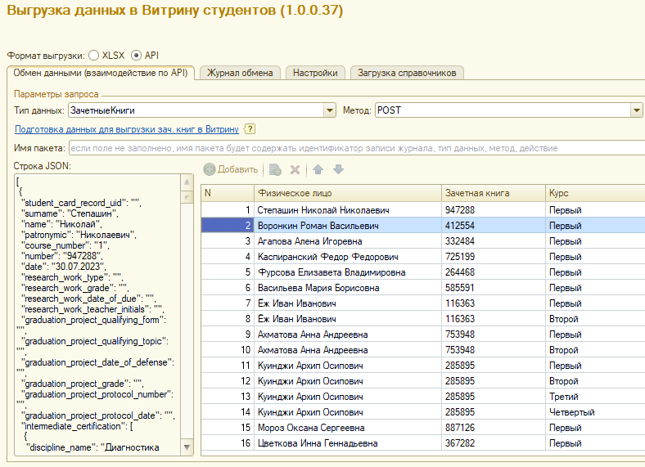Screen dimensions: 645x467
Task: Click the Добавить add-row icon
Action: pos(210,169)
